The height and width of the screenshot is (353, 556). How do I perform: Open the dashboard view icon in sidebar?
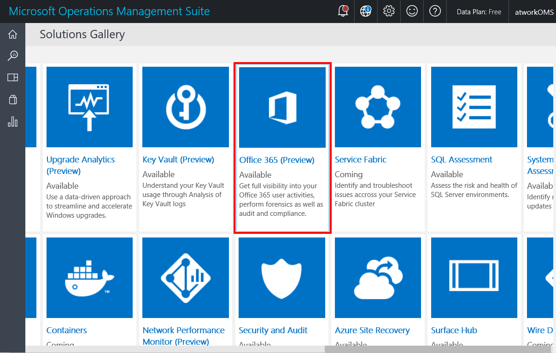point(12,77)
